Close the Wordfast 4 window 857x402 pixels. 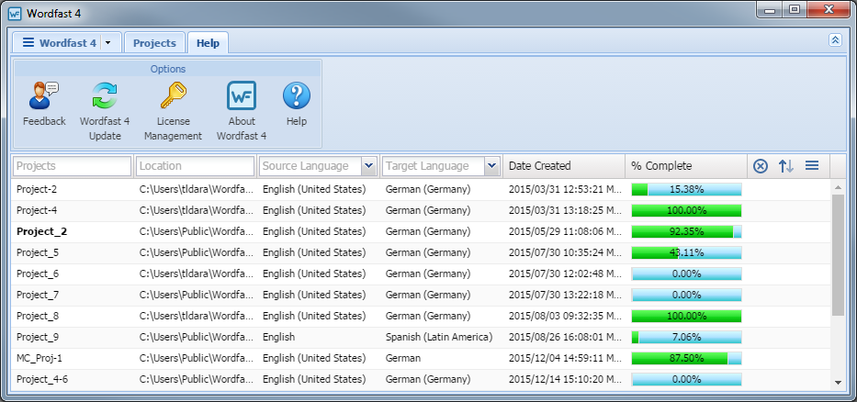point(829,9)
